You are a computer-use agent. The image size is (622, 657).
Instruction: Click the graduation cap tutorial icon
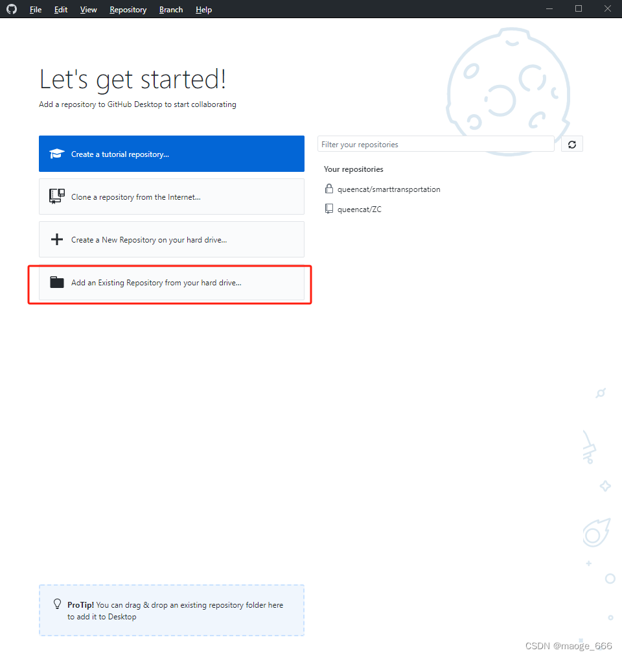coord(57,154)
